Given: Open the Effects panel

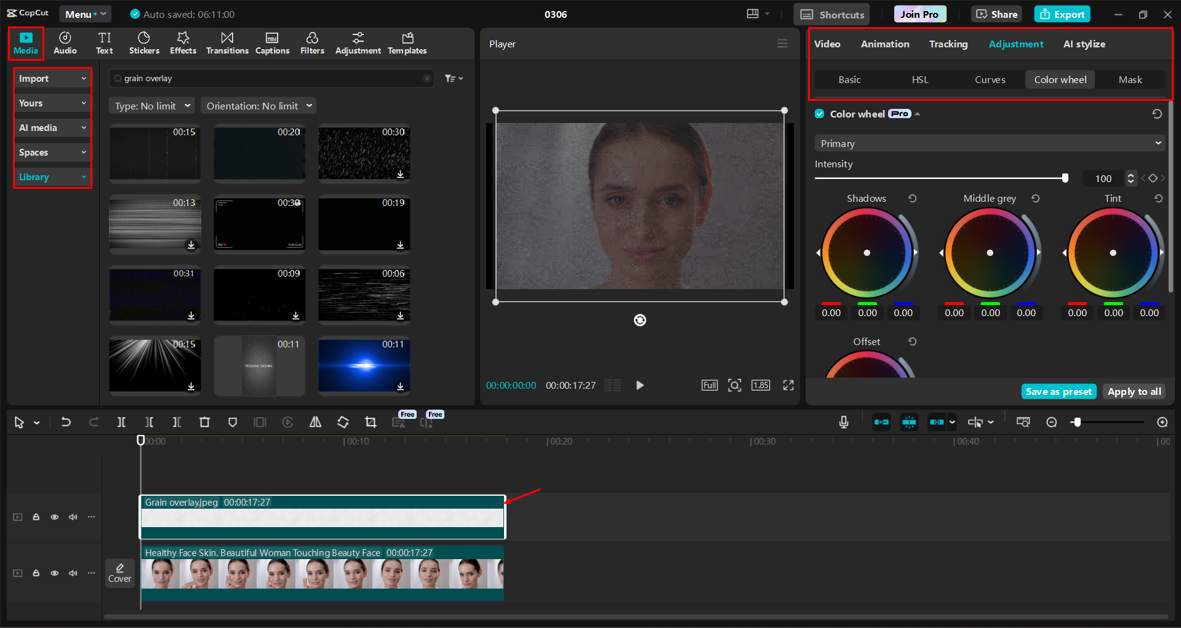Looking at the screenshot, I should coord(183,42).
